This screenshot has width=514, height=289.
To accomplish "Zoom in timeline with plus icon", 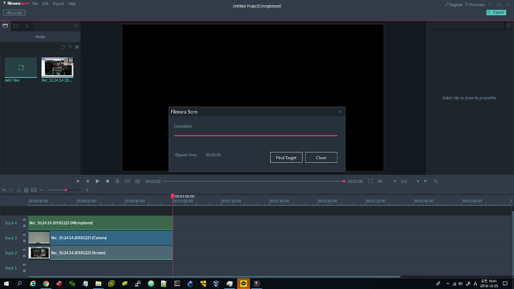I will [x=87, y=190].
